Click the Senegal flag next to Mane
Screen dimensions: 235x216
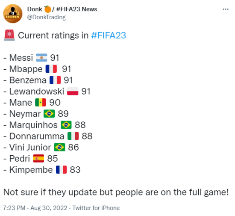click(x=41, y=103)
